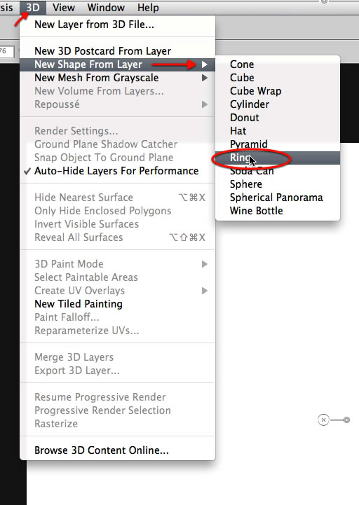Click the small numeric input field
Image resolution: width=359 pixels, height=505 pixels.
pyautogui.click(x=6, y=52)
